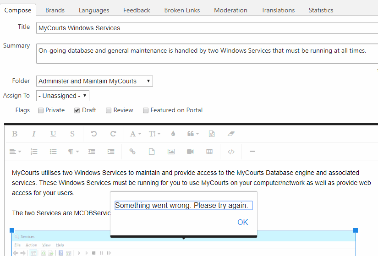Image resolution: width=378 pixels, height=256 pixels.
Task: Open the Statistics tab
Action: [321, 10]
